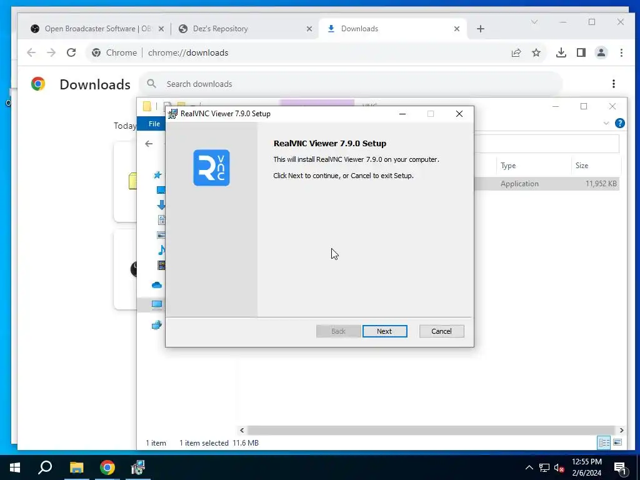Click the installer icon in the setup title bar

[173, 114]
